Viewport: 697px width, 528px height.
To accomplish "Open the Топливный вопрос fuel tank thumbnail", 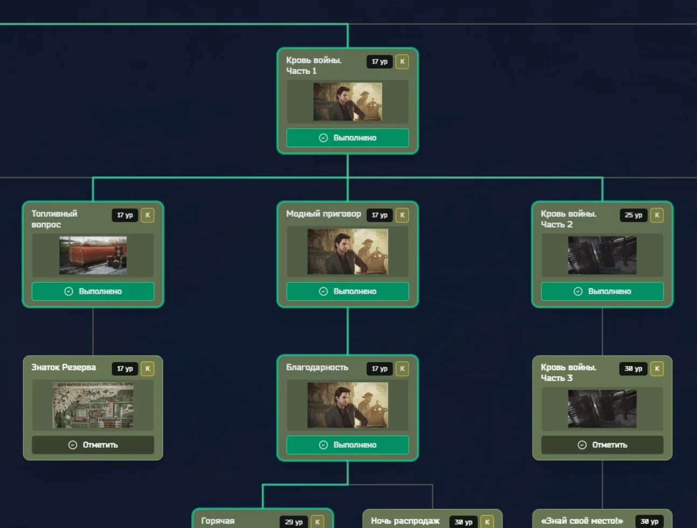I will pos(93,255).
